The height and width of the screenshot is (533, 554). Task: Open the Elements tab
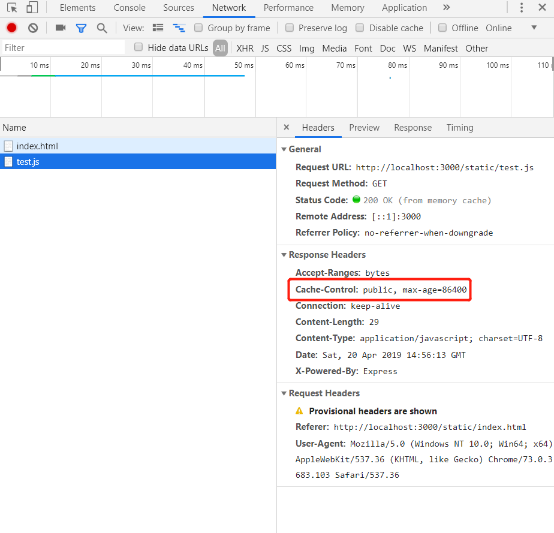78,8
